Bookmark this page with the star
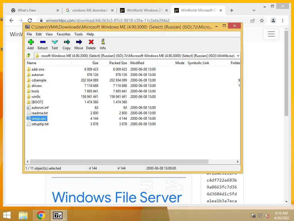294x221 pixels. 262,20
